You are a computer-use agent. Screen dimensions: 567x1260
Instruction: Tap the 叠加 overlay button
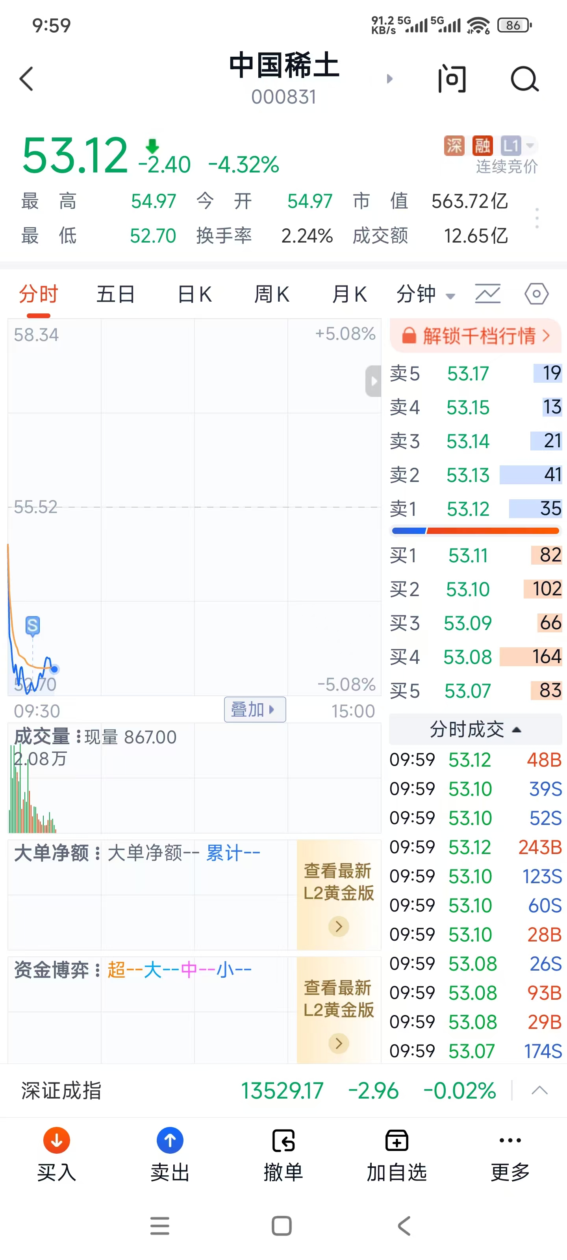(254, 709)
